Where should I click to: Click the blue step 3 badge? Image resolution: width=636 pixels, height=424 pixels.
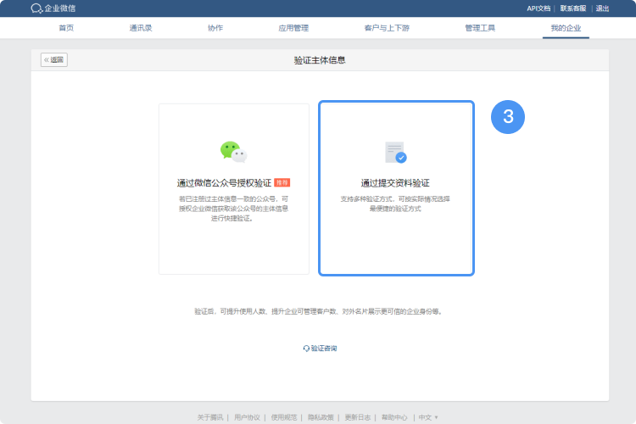click(508, 118)
